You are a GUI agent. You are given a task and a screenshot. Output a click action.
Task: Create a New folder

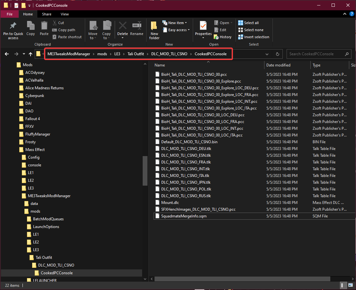[154, 30]
